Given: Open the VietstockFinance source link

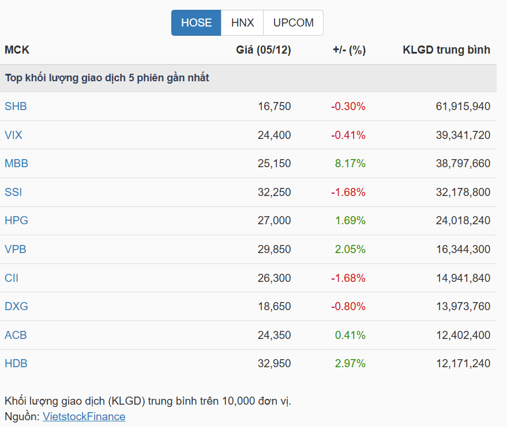Looking at the screenshot, I should pyautogui.click(x=83, y=416).
